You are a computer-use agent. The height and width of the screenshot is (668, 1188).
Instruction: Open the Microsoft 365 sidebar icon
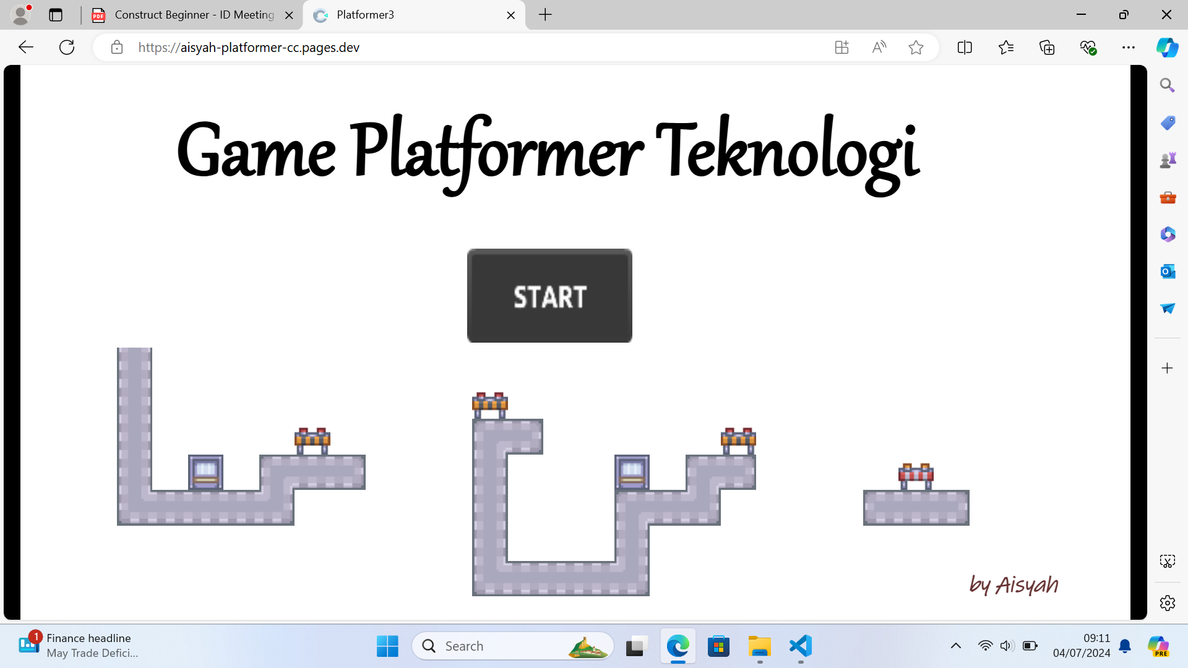click(1167, 234)
